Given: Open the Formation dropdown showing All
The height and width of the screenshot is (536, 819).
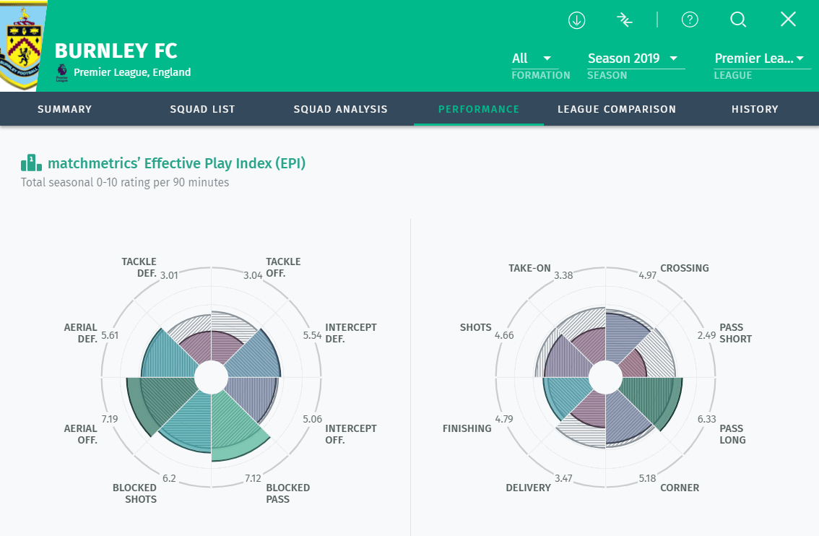Looking at the screenshot, I should click(x=535, y=59).
